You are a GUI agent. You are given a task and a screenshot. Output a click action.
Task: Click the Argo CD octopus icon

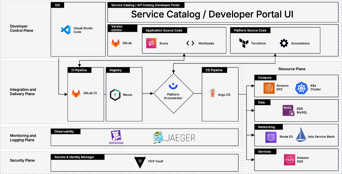pos(212,94)
